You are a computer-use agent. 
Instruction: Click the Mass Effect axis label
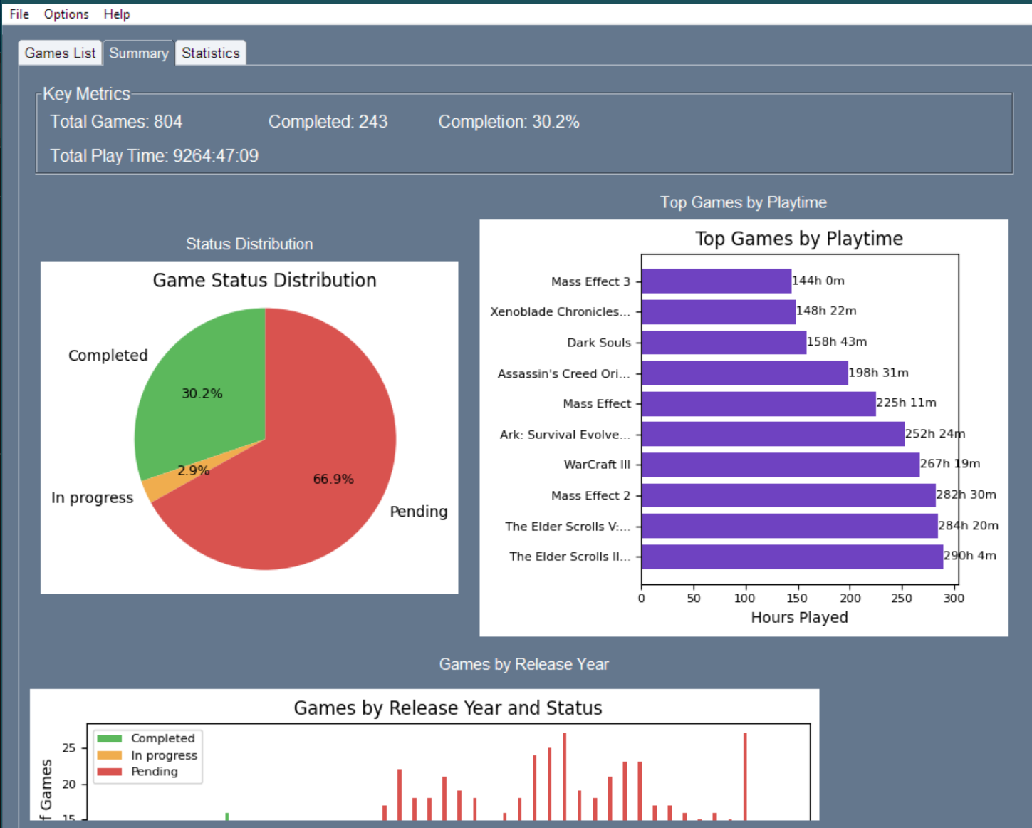tap(597, 403)
